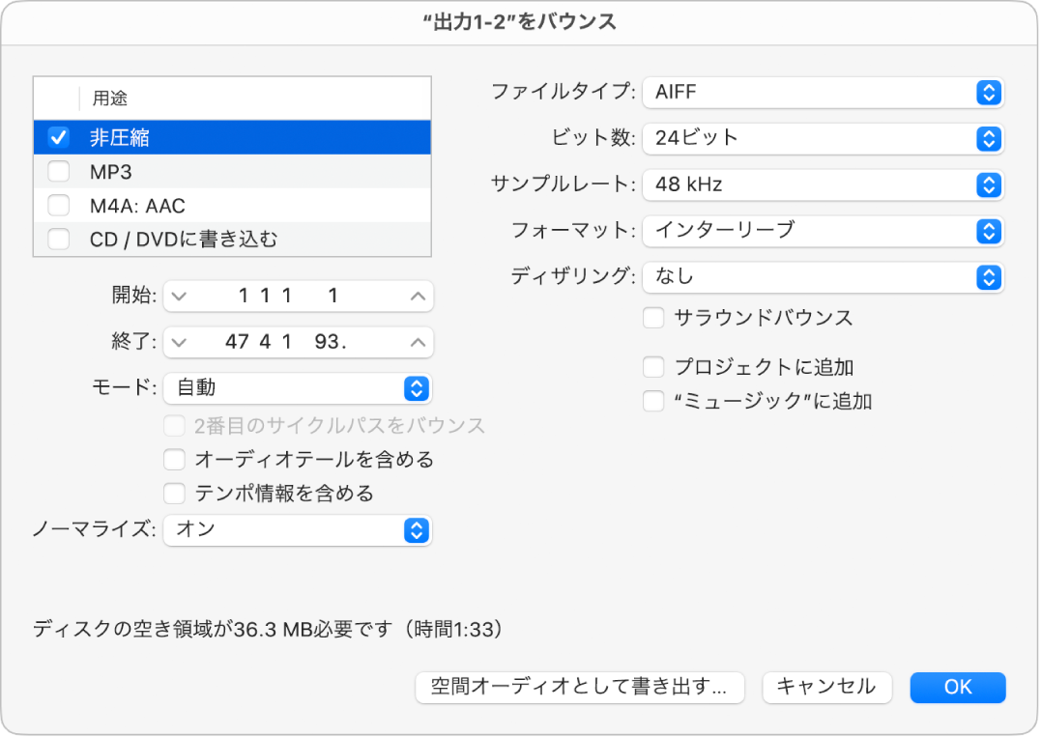Open the モード 自動 dropdown

[417, 388]
